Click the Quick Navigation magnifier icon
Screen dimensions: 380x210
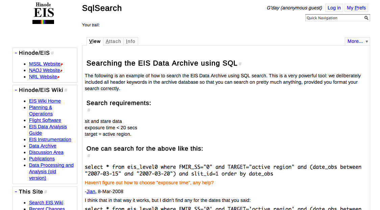[366, 18]
